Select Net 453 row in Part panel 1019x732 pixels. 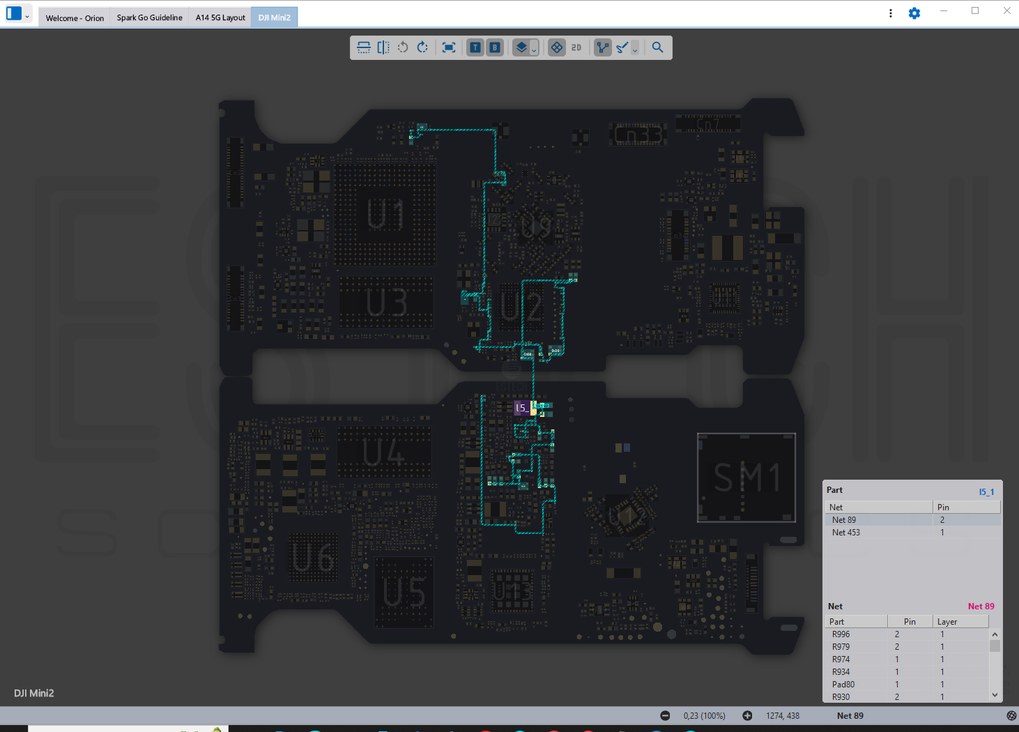point(913,533)
